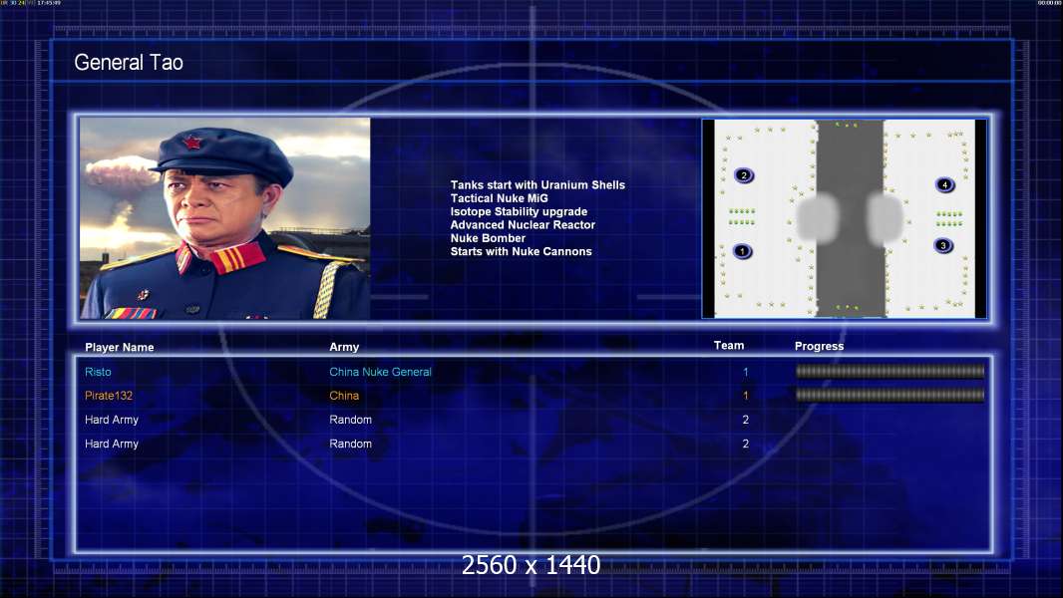Viewport: 1063px width, 598px height.
Task: Click the "Army" column header
Action: coord(344,347)
